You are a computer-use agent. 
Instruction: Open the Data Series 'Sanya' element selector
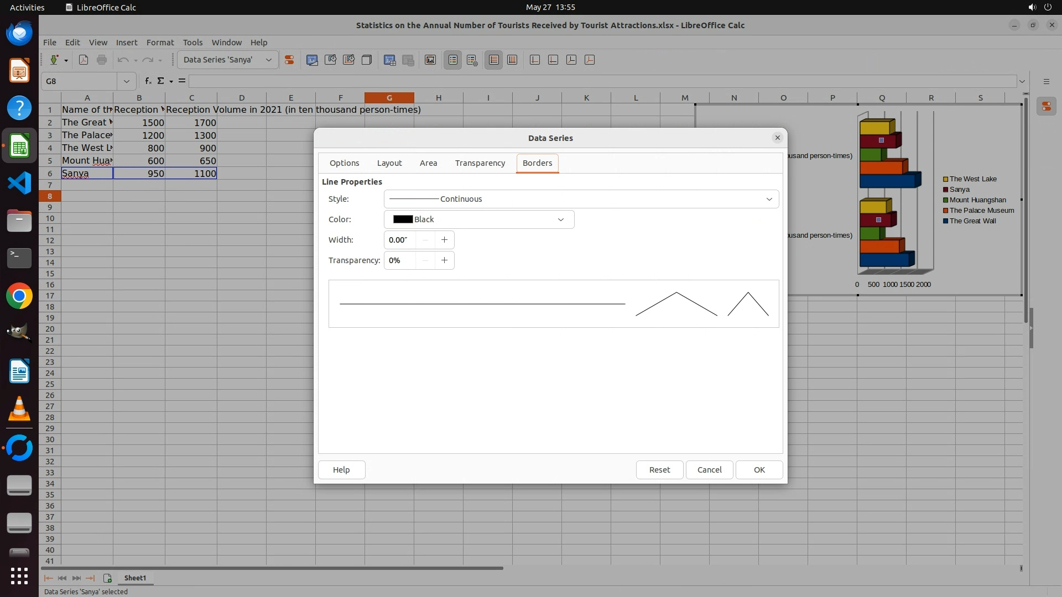tap(227, 60)
